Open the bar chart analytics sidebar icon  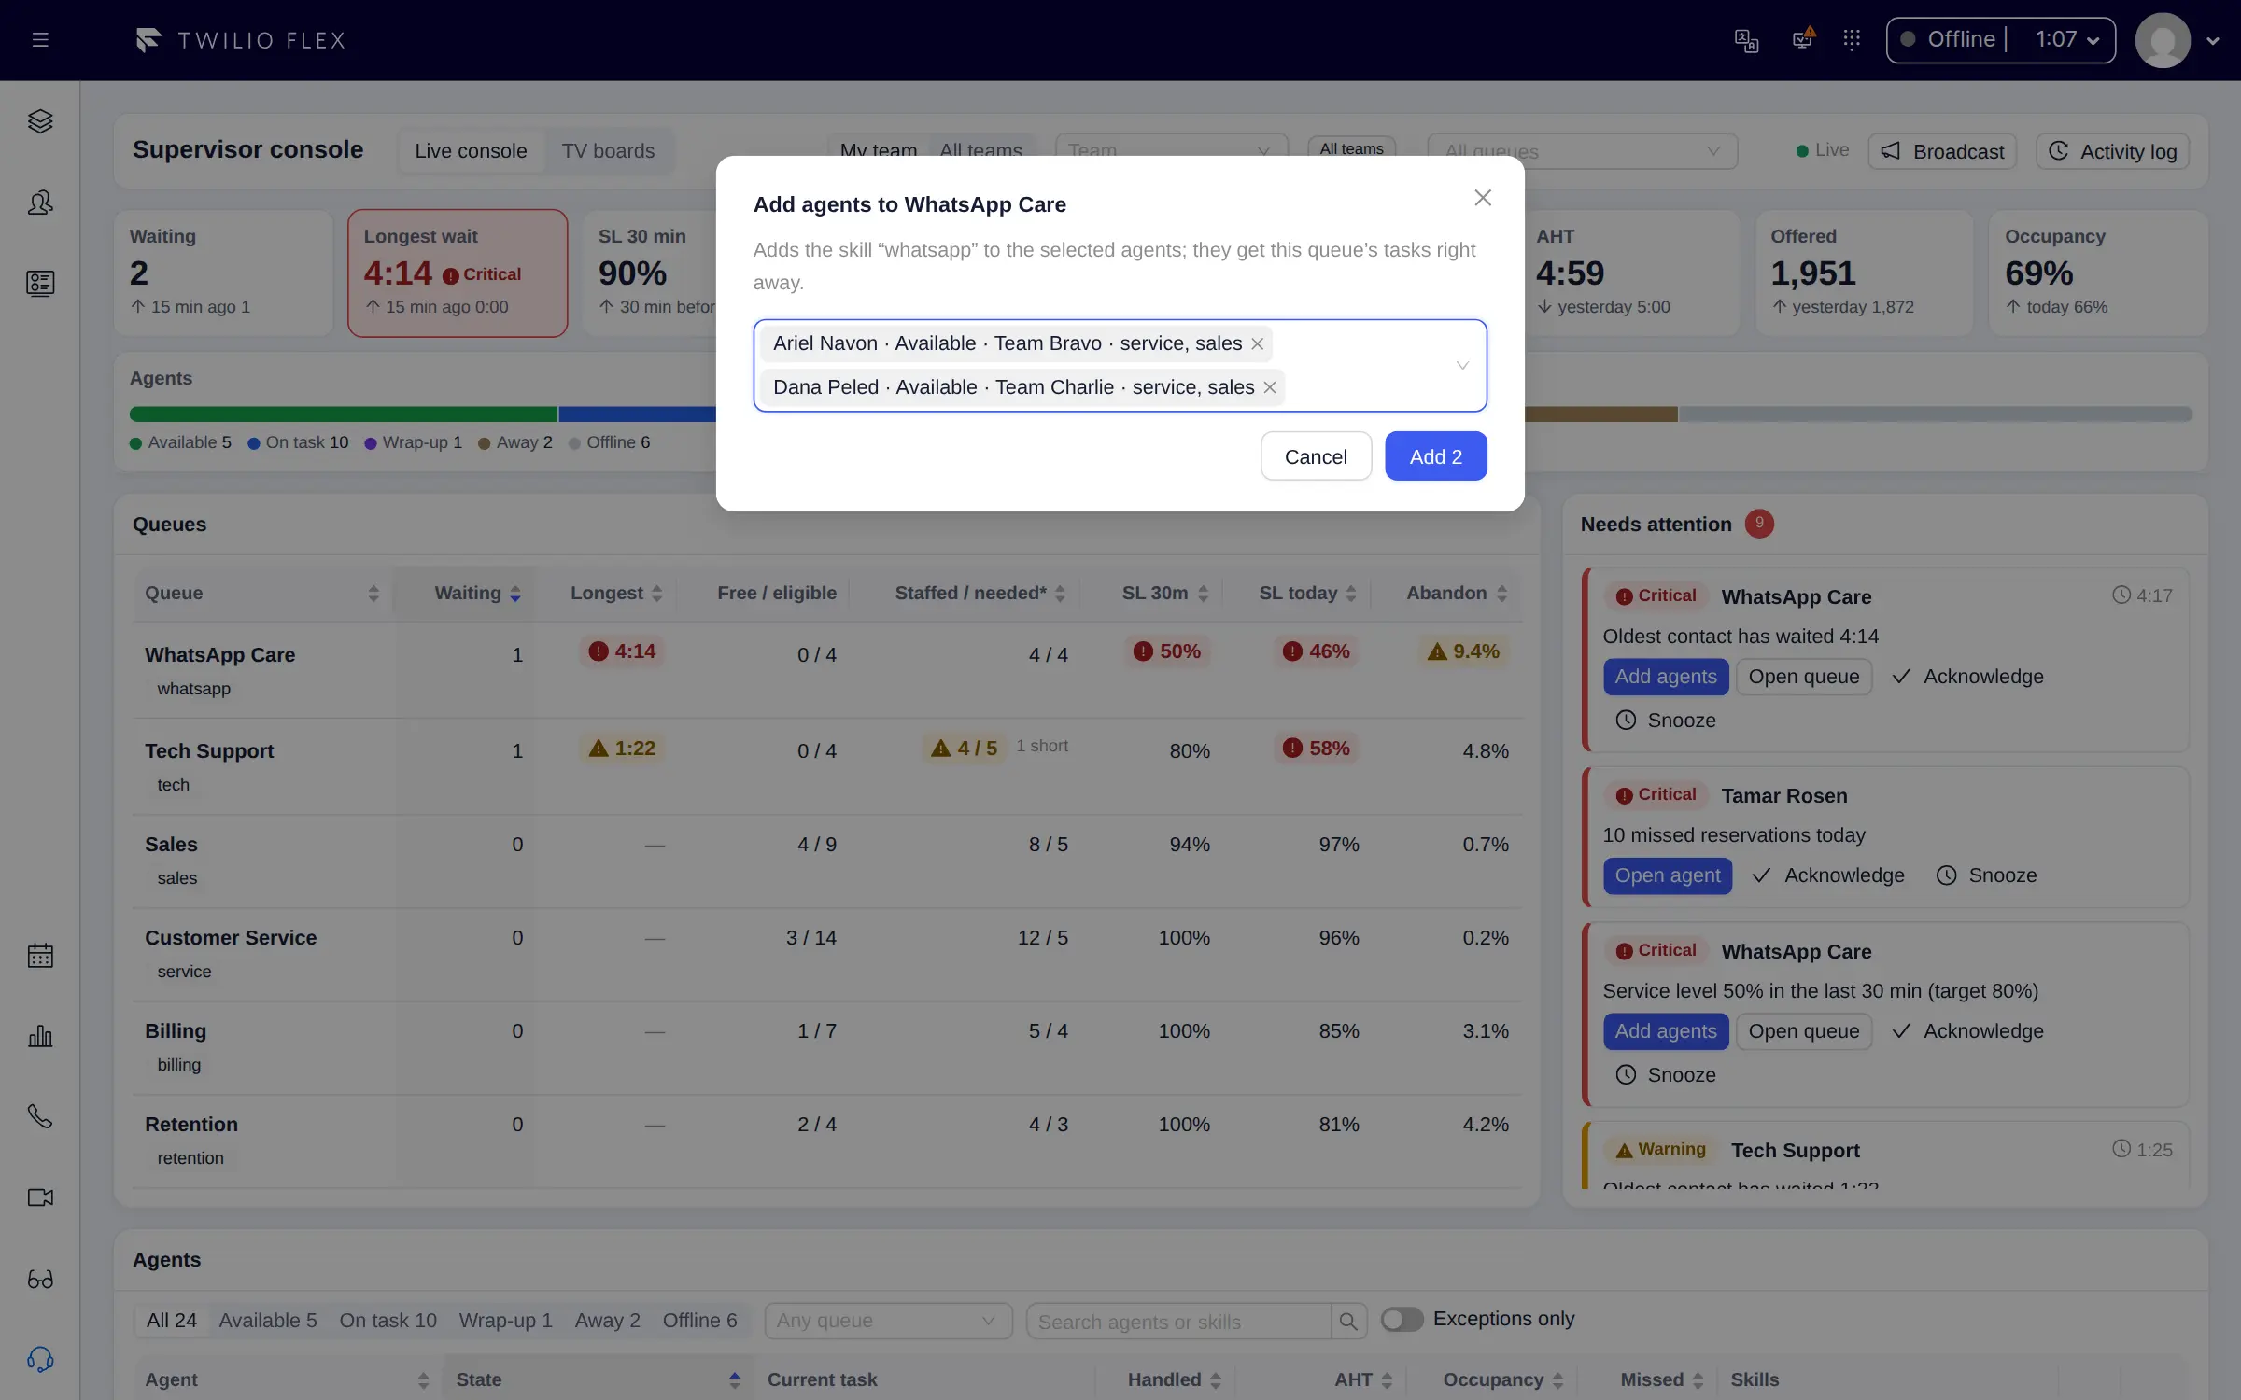[x=40, y=1036]
